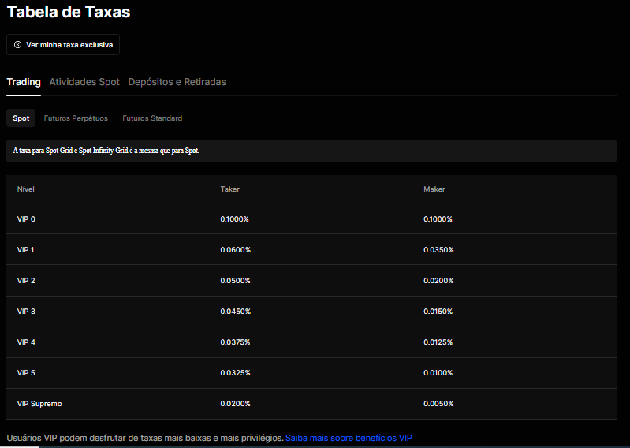This screenshot has width=630, height=448.
Task: Click the VIP 2 taker fee 0.0500%
Action: (x=235, y=281)
